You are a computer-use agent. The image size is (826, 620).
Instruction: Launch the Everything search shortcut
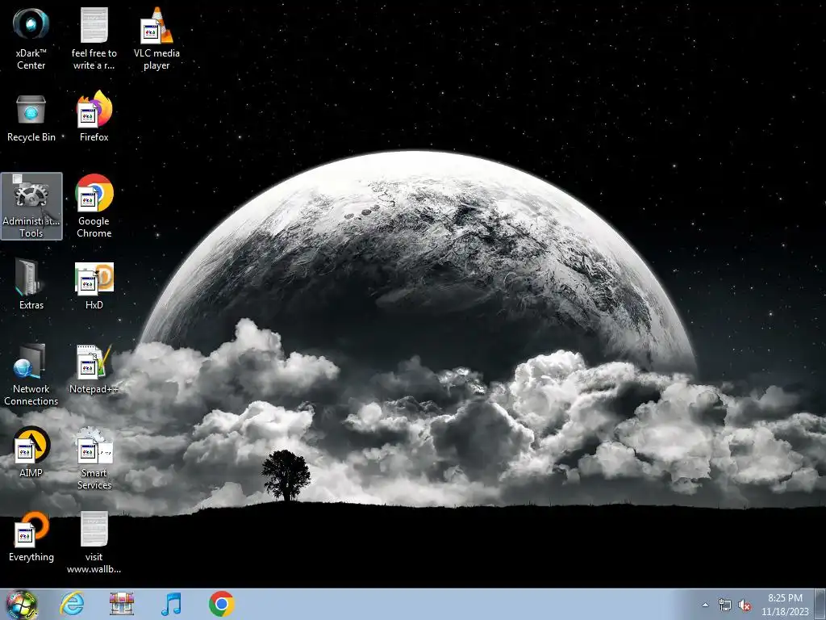pyautogui.click(x=31, y=537)
